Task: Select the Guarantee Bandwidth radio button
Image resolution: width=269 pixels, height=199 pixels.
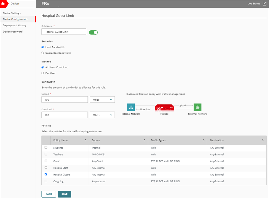Action: [x=43, y=53]
